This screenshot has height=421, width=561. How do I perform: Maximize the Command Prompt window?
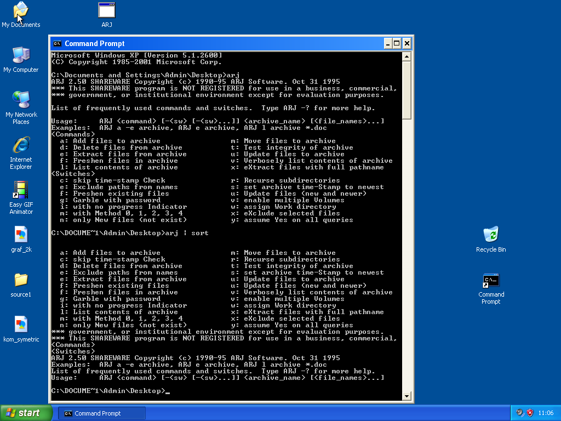(x=397, y=44)
